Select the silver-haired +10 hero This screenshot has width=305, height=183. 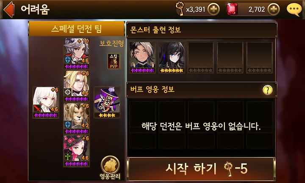coord(77,53)
